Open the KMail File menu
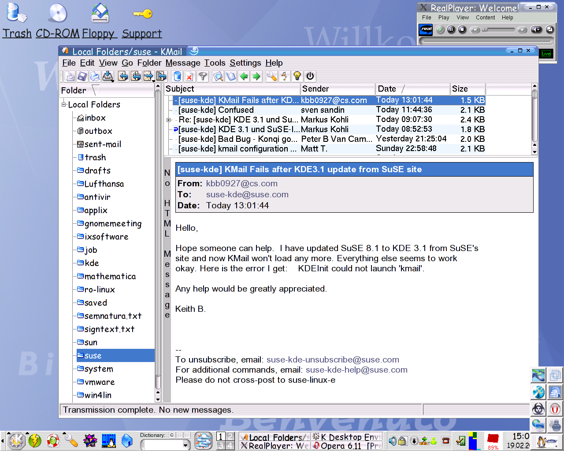The image size is (564, 451). 69,63
